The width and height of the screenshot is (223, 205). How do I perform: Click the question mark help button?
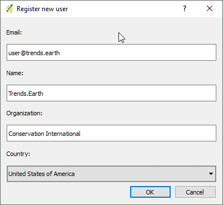pyautogui.click(x=185, y=8)
